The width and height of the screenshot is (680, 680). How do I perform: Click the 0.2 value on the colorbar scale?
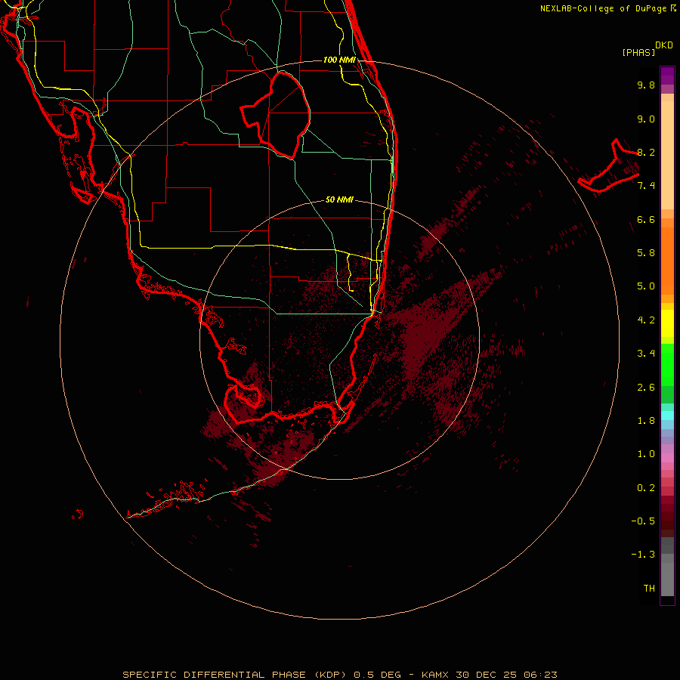pos(646,488)
